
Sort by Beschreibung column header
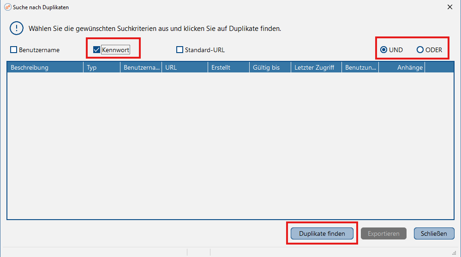[45, 67]
